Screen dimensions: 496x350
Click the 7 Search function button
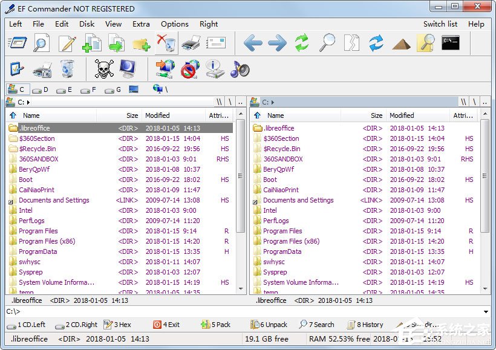(x=316, y=325)
